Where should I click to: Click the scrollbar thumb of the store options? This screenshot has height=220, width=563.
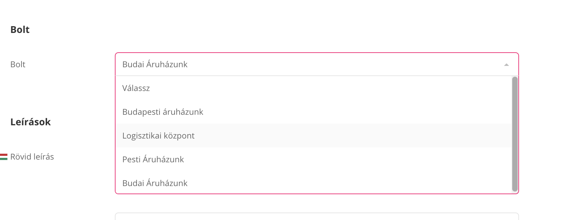coord(515,134)
